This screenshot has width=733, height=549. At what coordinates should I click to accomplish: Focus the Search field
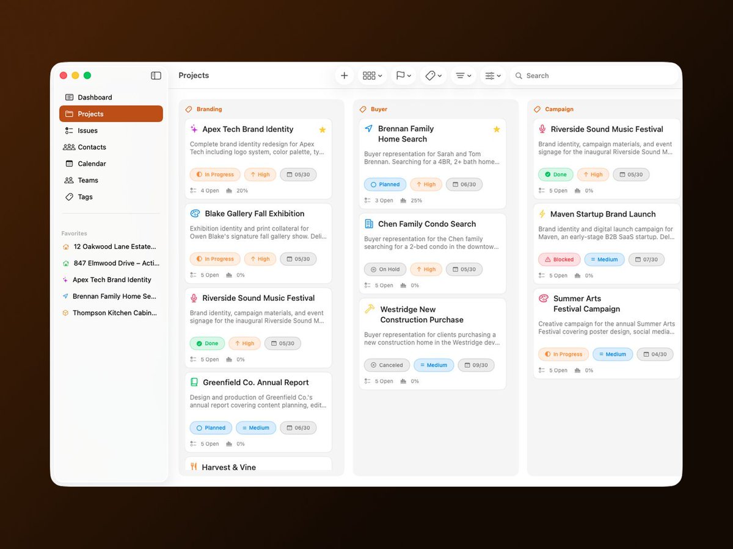(594, 76)
